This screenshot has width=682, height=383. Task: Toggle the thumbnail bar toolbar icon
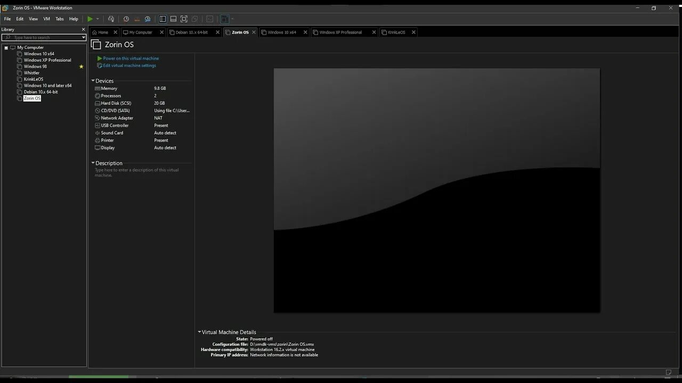point(173,19)
